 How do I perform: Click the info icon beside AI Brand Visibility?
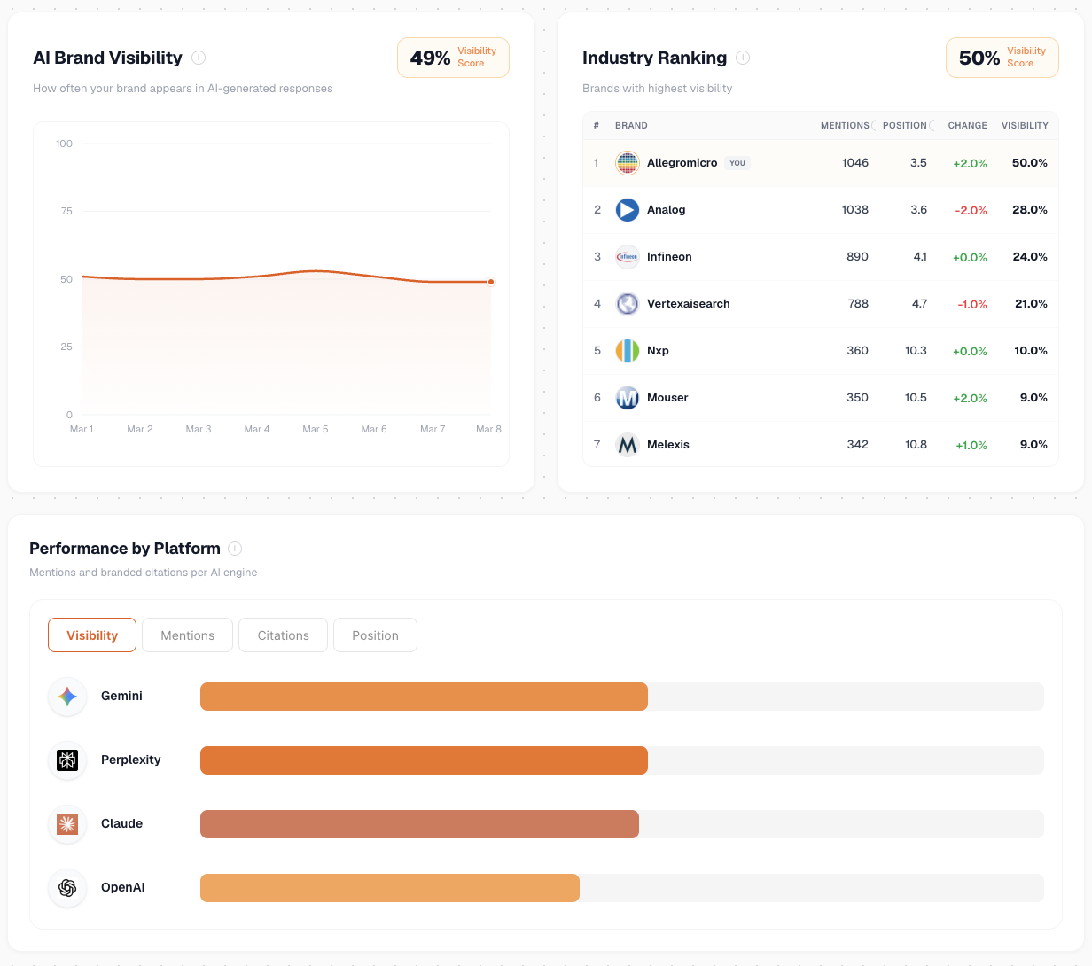coord(199,58)
